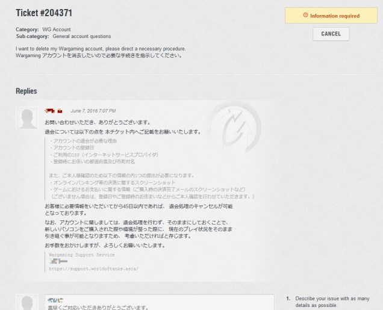Click the first reply's user avatar

pyautogui.click(x=26, y=118)
